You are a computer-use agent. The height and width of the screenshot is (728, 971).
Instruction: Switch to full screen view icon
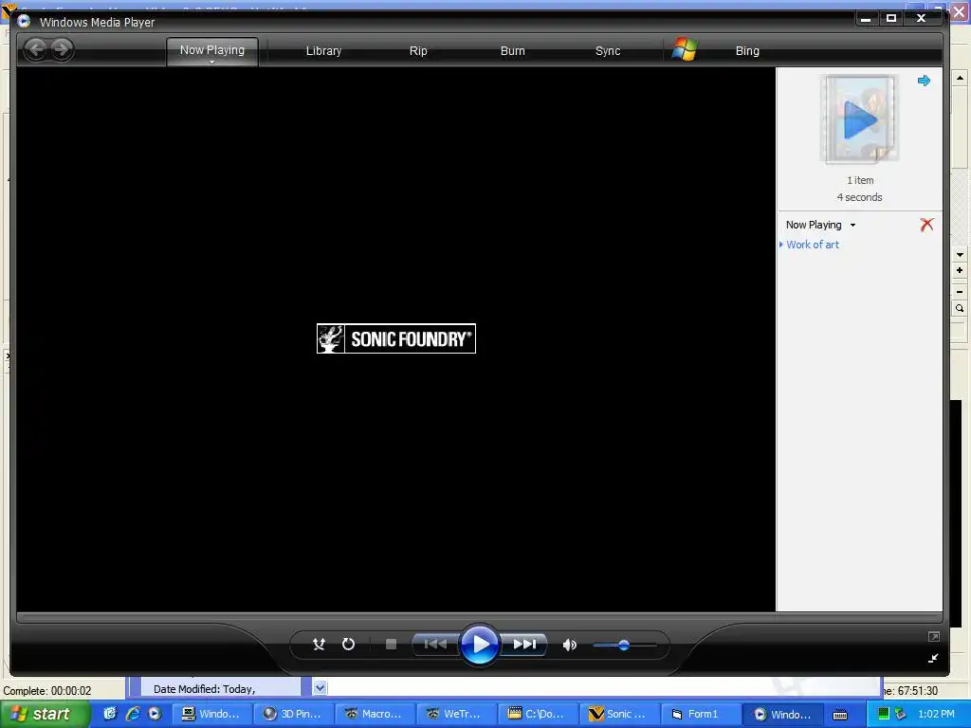pos(934,636)
